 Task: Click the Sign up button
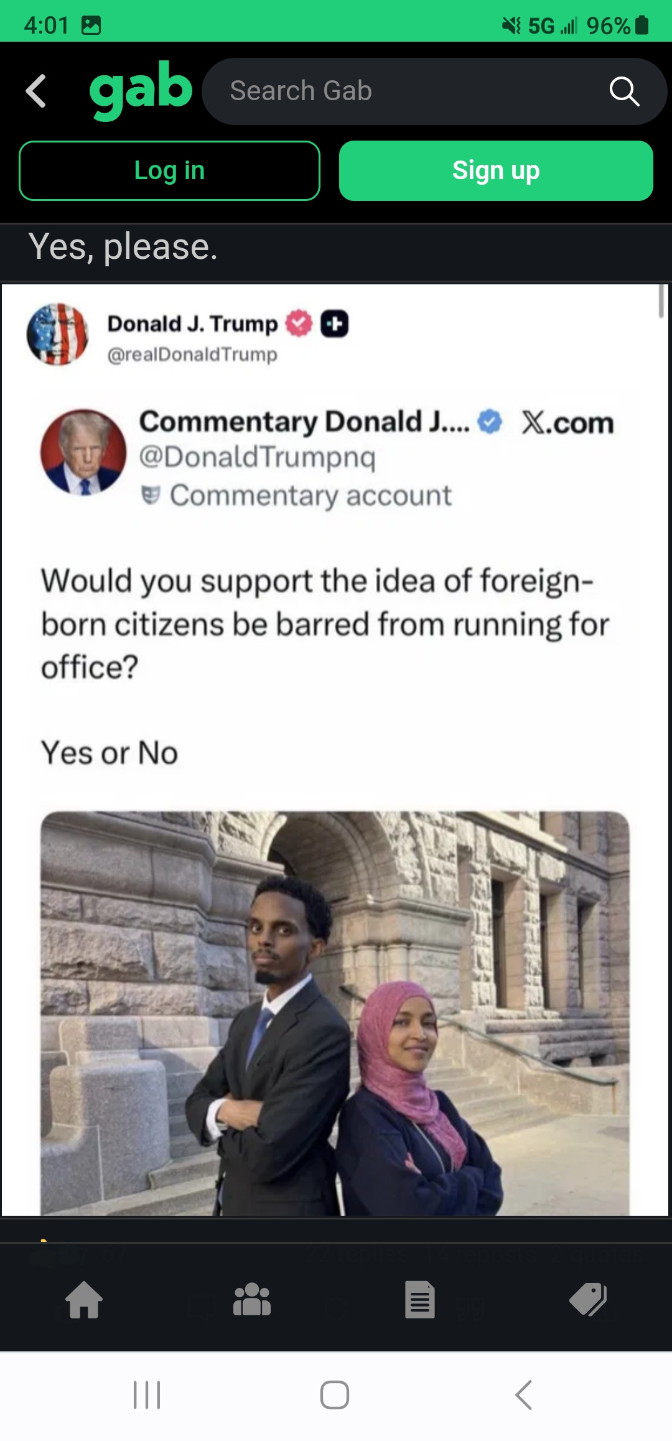(496, 170)
